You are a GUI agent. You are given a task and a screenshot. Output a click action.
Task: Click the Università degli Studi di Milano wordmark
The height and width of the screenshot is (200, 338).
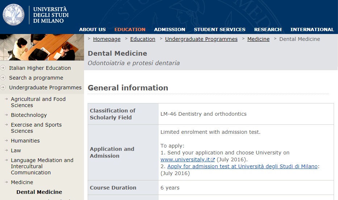tap(51, 15)
